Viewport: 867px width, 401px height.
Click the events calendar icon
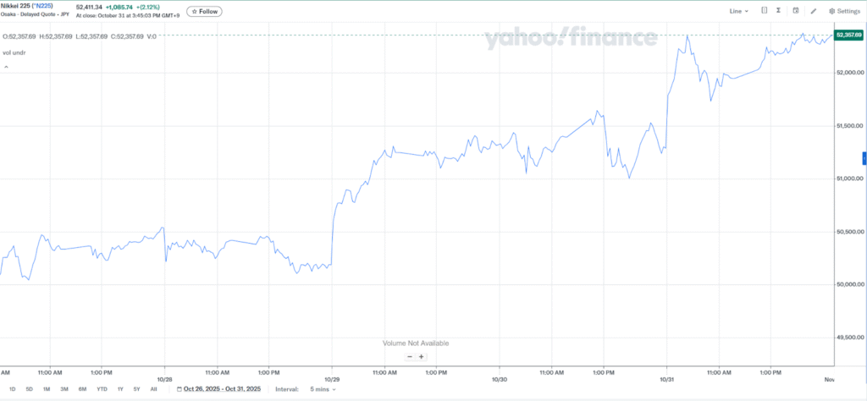[x=796, y=11]
